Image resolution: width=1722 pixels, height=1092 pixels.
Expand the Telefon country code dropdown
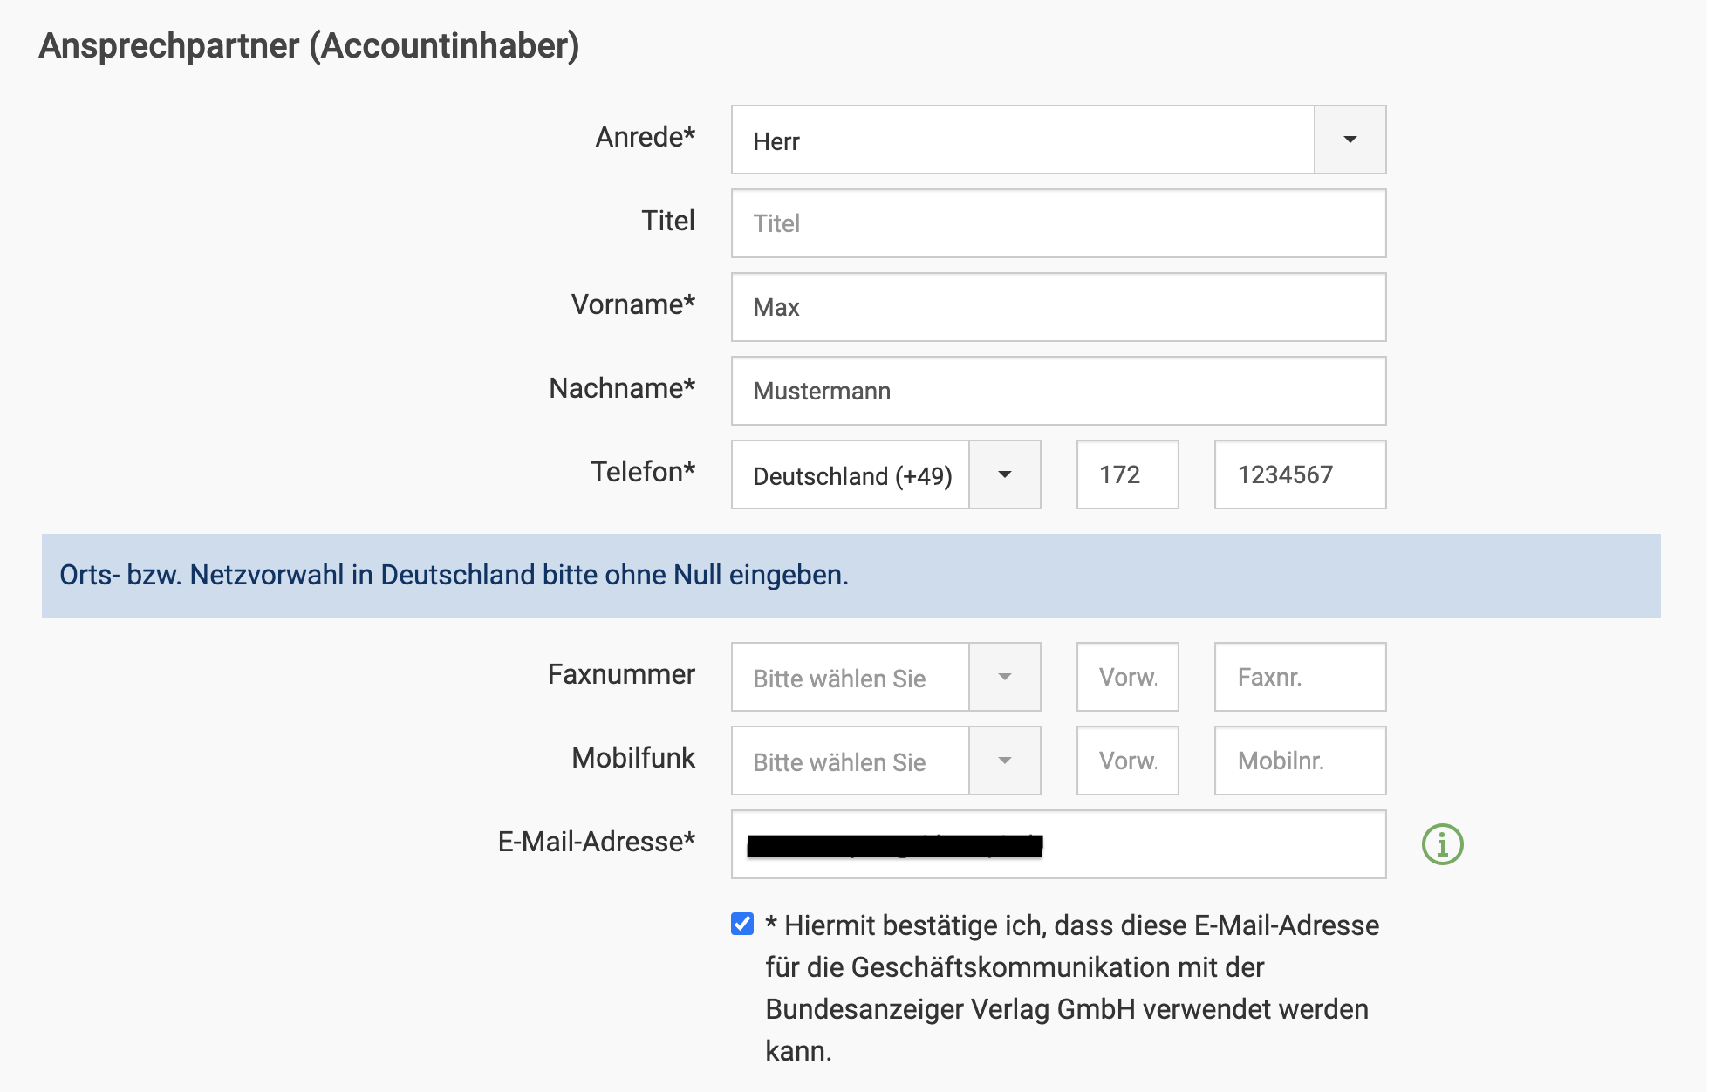[1004, 474]
